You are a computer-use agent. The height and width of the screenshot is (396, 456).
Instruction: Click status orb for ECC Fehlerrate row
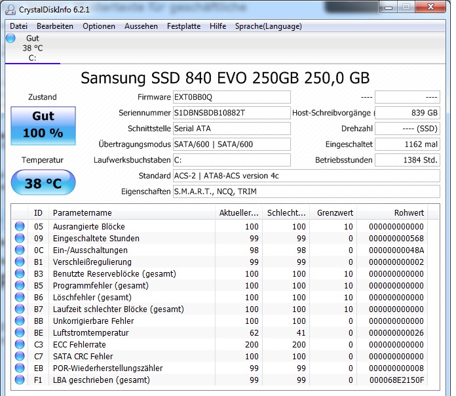click(x=20, y=344)
